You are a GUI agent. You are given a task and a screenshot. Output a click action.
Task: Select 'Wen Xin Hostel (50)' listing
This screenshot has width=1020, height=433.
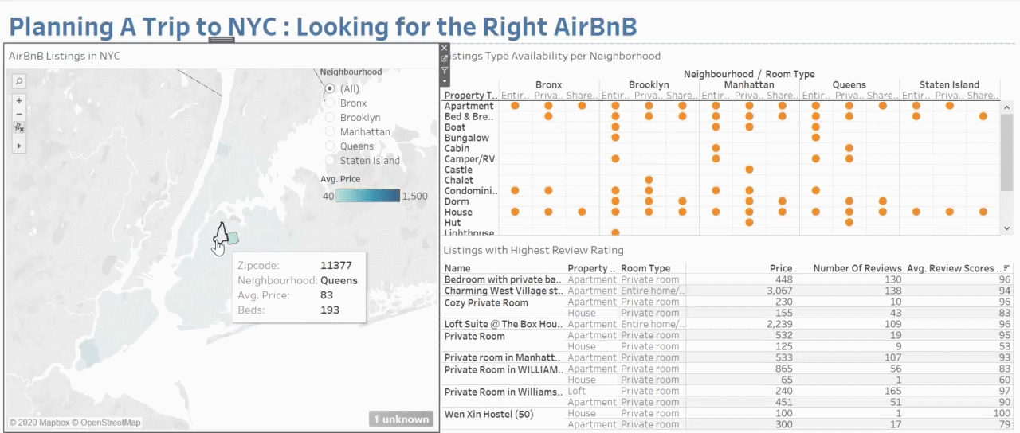[488, 414]
